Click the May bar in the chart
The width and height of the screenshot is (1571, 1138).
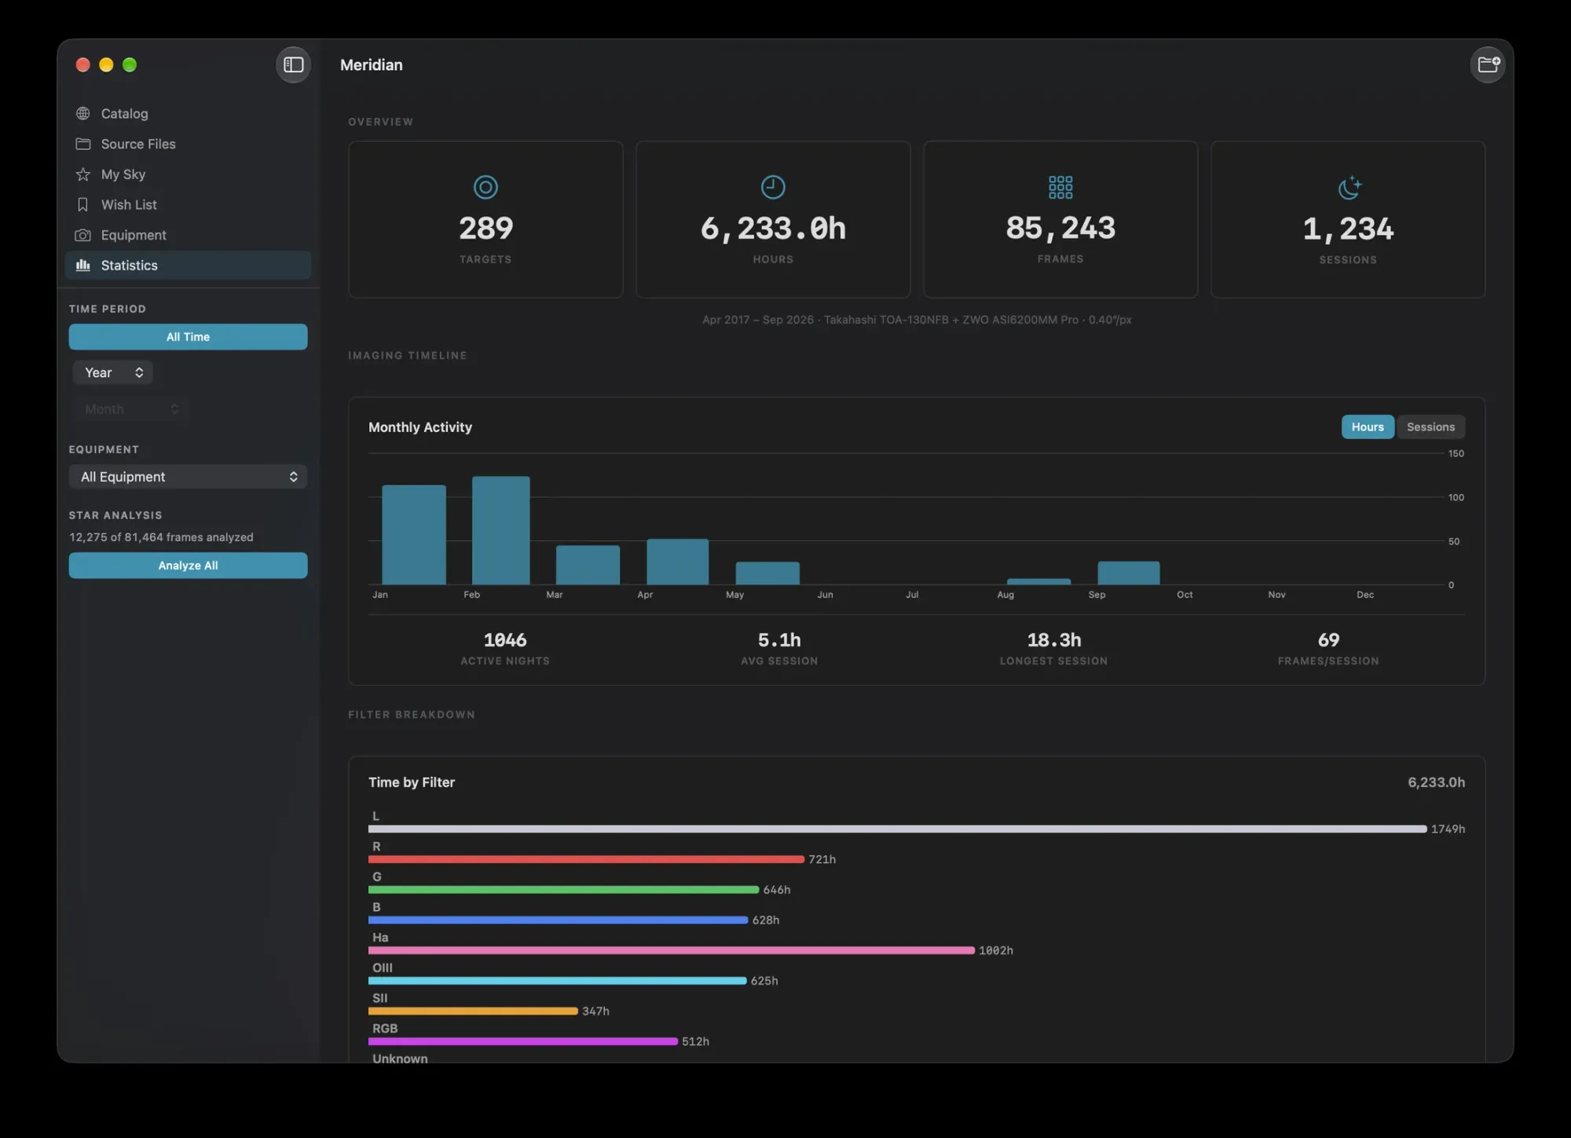coord(767,573)
